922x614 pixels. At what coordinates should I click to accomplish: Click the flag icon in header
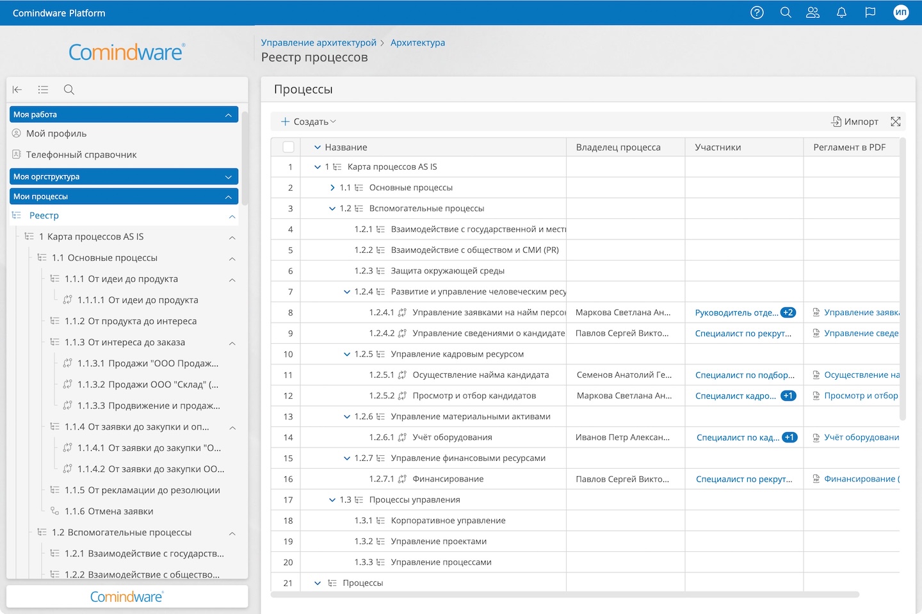click(870, 13)
